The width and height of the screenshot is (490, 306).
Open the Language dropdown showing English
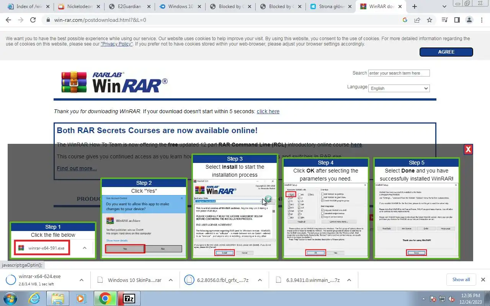click(x=399, y=88)
